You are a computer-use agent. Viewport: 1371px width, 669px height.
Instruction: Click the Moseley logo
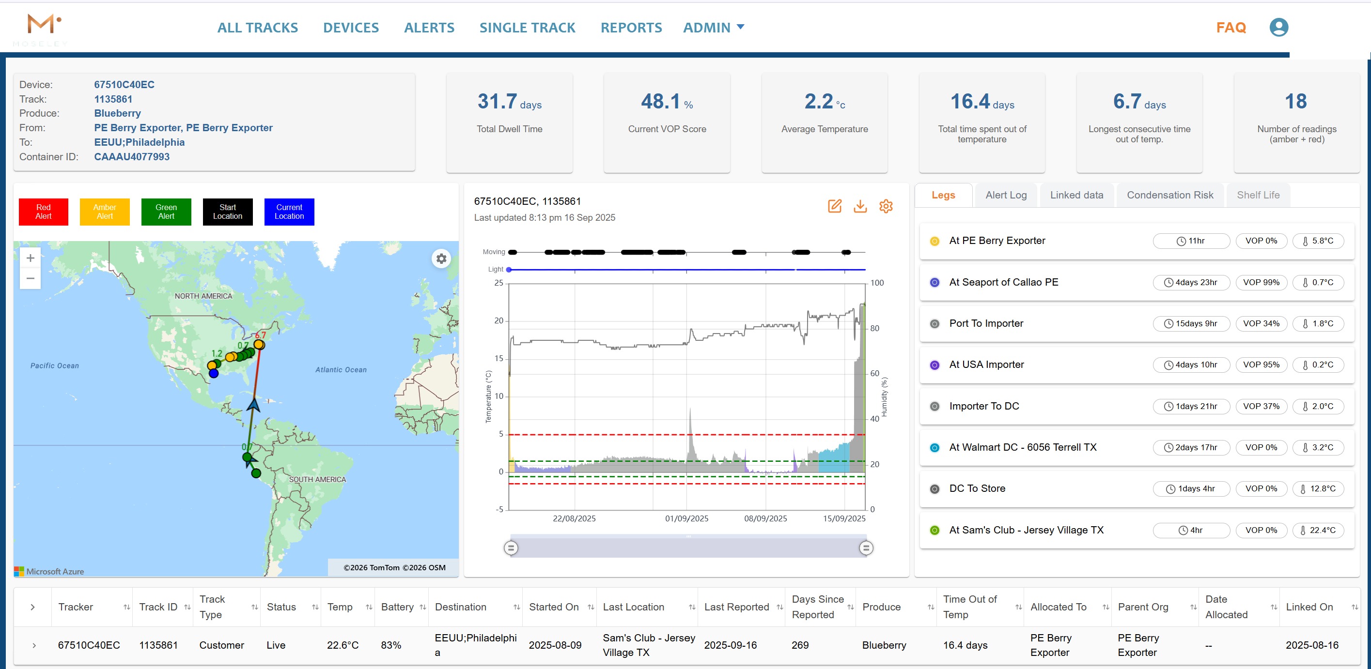pyautogui.click(x=41, y=29)
